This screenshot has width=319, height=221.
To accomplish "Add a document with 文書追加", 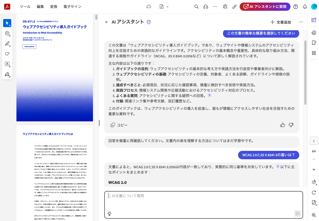I will point(280,22).
